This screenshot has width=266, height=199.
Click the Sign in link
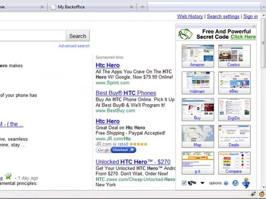(x=250, y=16)
